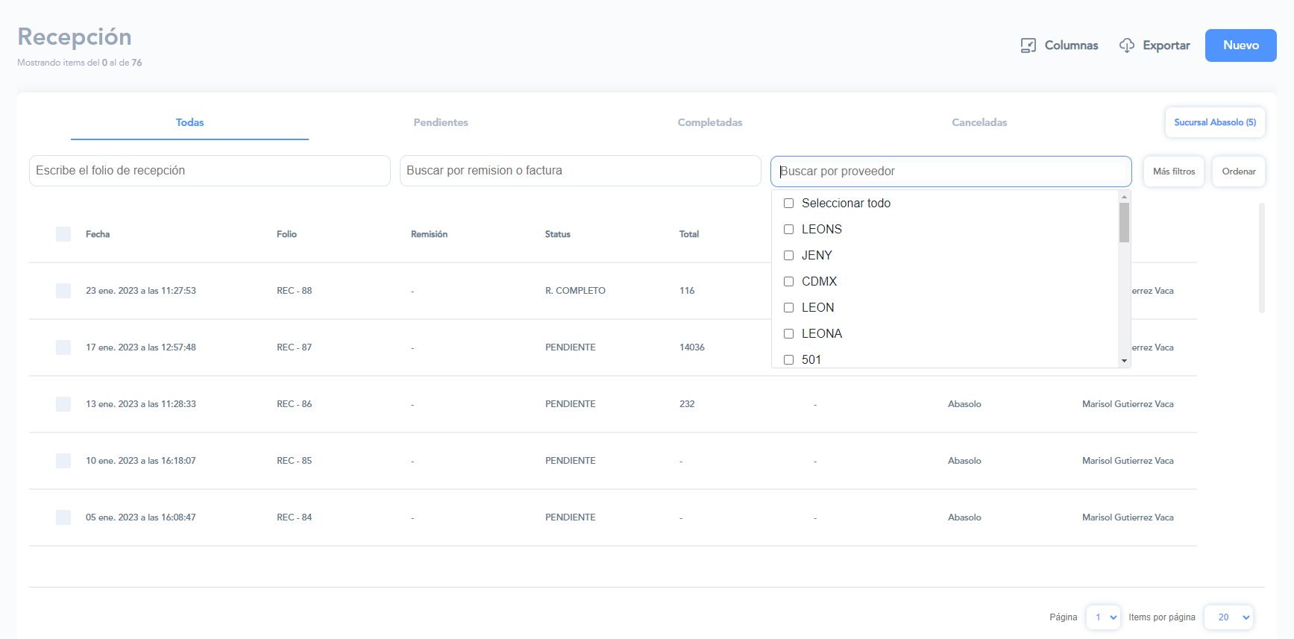Screen dimensions: 1294x639
Task: Focus the folio de recepción search field
Action: 210,171
